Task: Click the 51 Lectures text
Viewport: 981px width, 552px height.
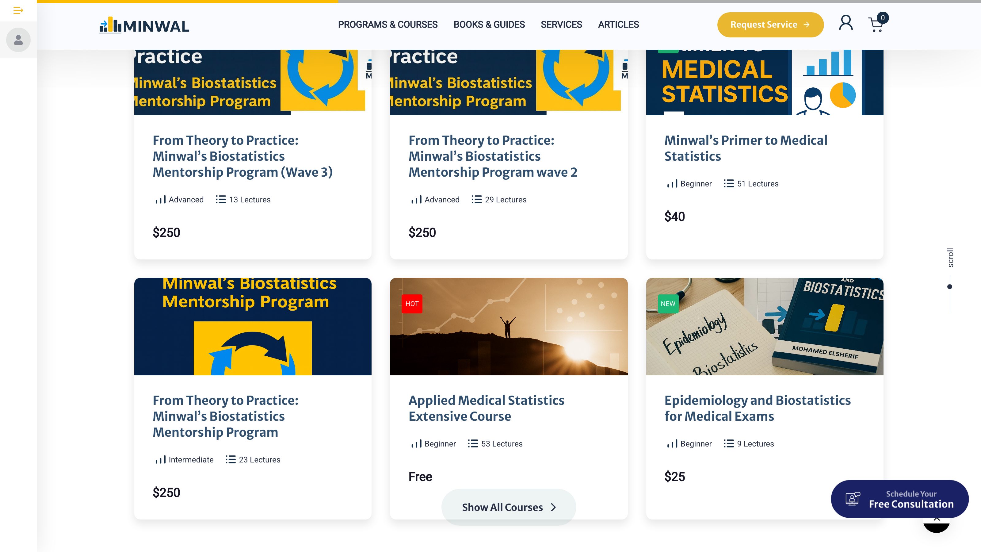Action: click(x=758, y=184)
